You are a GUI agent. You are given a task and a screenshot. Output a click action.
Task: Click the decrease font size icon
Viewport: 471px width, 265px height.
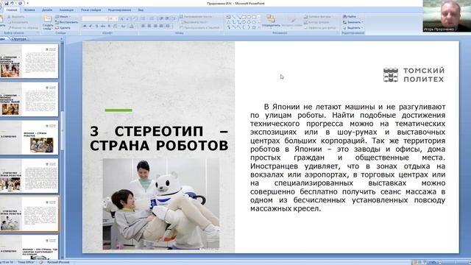click(x=127, y=18)
